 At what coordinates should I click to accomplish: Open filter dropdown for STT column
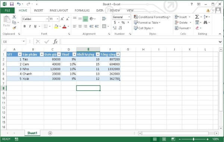point(20,54)
